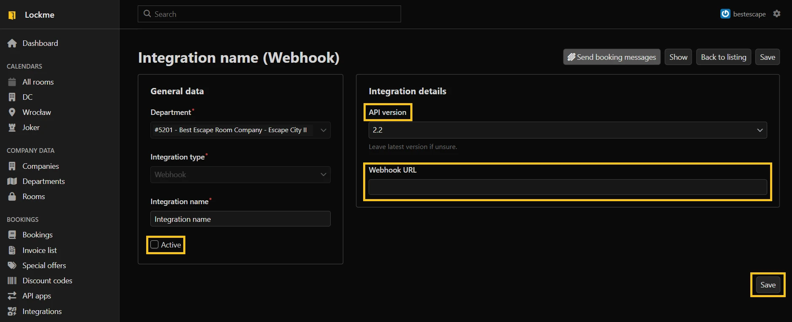The height and width of the screenshot is (322, 792).
Task: Click the Joker calendar icon
Action: pos(12,128)
